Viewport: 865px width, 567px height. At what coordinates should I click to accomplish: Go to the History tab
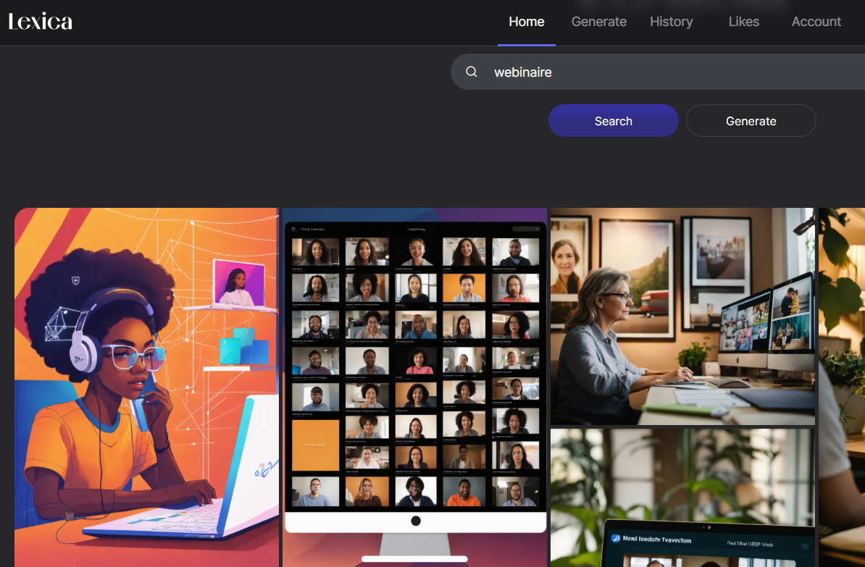coord(671,22)
